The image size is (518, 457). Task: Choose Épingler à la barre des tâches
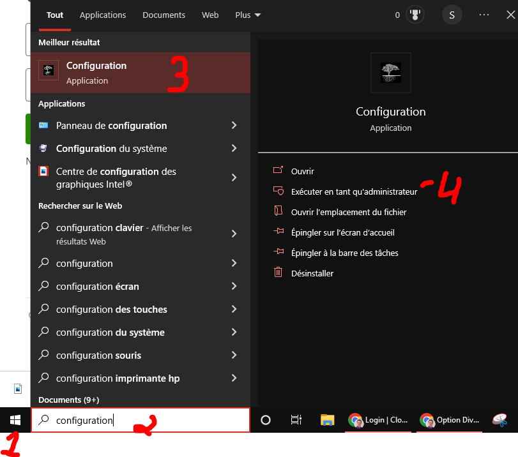344,253
